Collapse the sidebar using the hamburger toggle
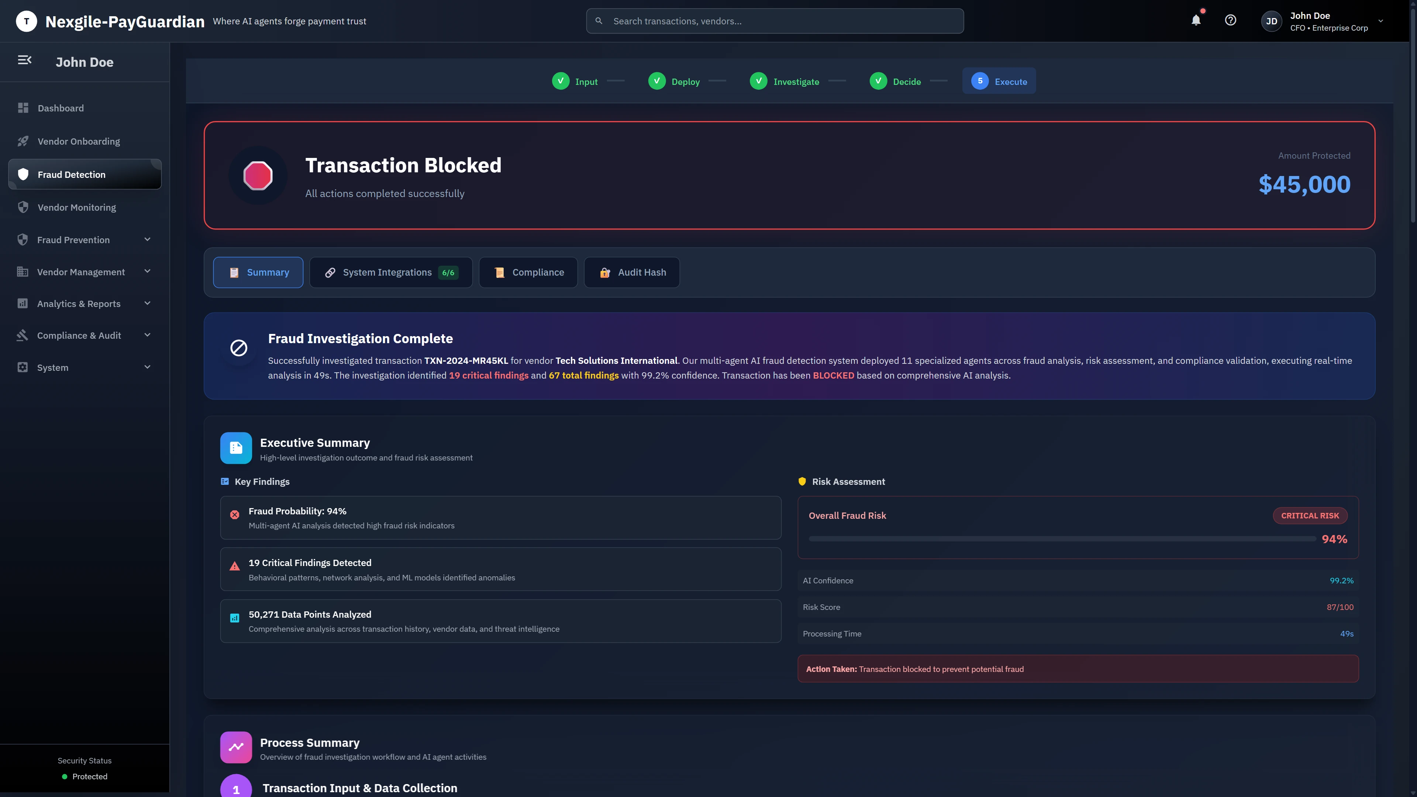Viewport: 1417px width, 797px height. click(25, 59)
